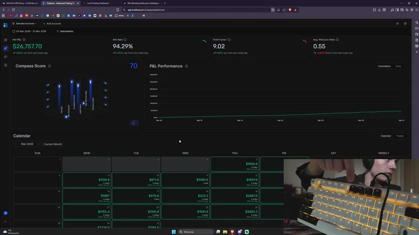This screenshot has width=419, height=235.
Task: Open File Explorer from the taskbar
Action: pos(225,232)
